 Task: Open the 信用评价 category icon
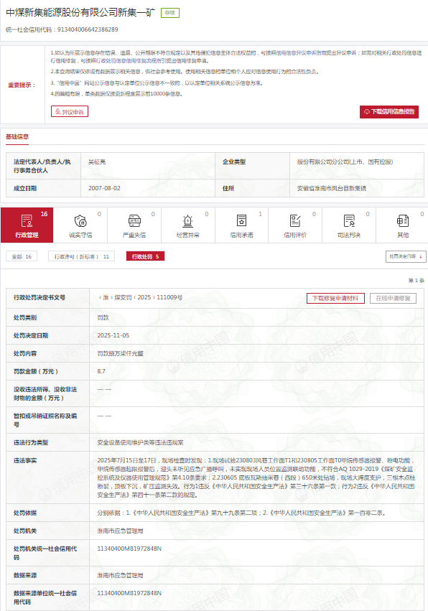295,220
